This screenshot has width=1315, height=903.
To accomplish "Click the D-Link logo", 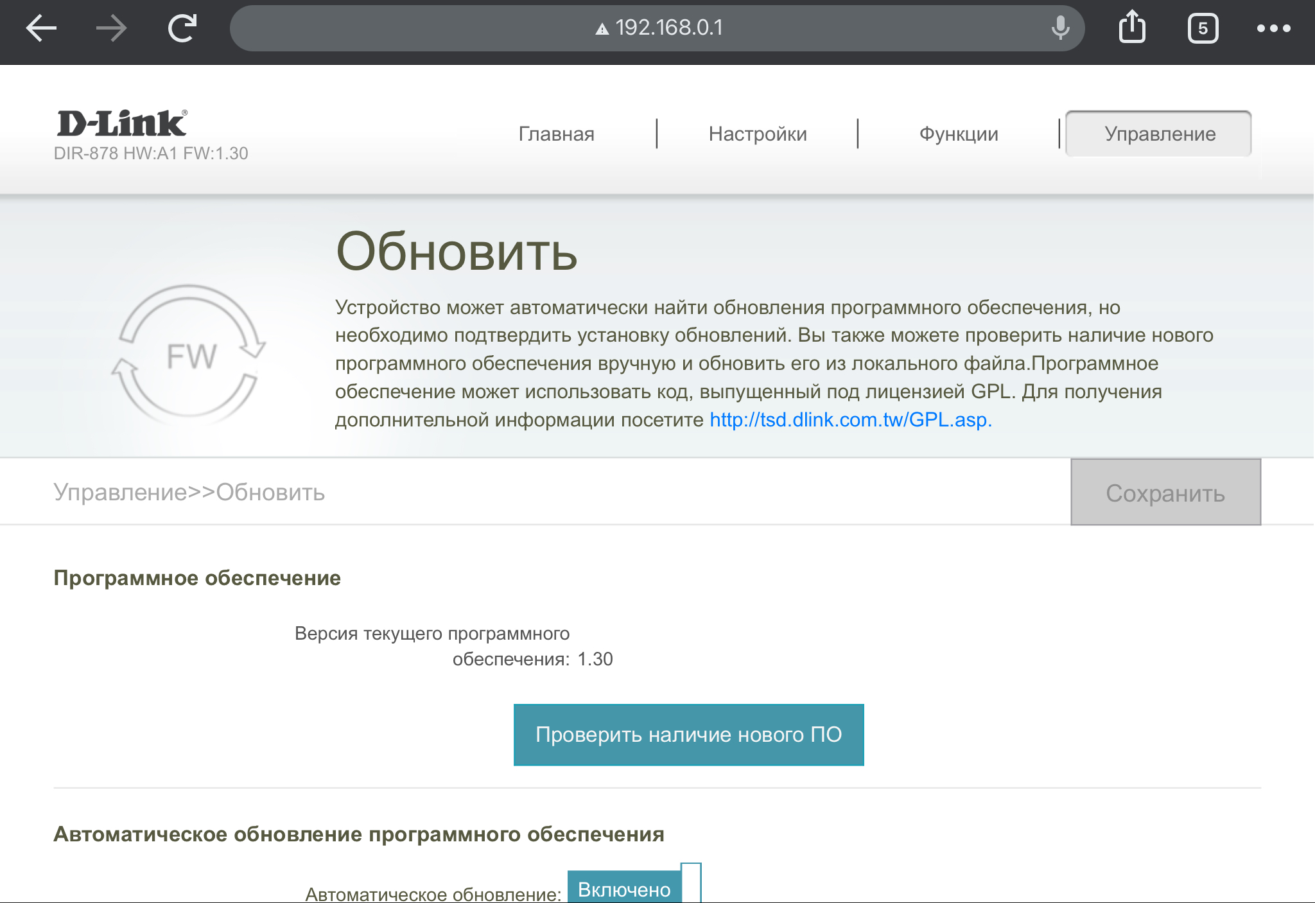I will [122, 123].
